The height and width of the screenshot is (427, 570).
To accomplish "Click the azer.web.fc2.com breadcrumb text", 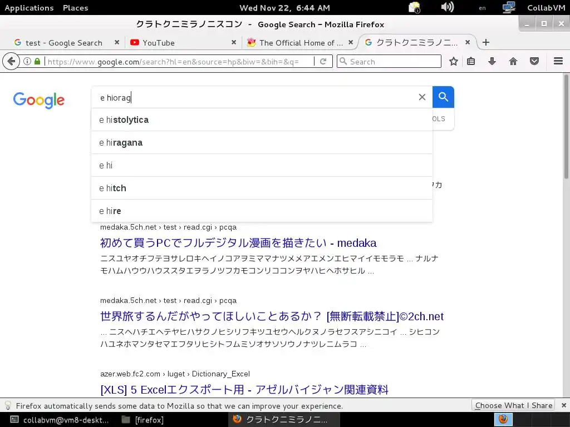I will [175, 374].
